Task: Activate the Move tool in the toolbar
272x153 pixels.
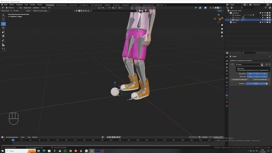Action: [3, 24]
